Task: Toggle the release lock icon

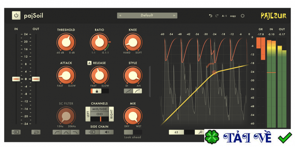Action: pyautogui.click(x=97, y=91)
